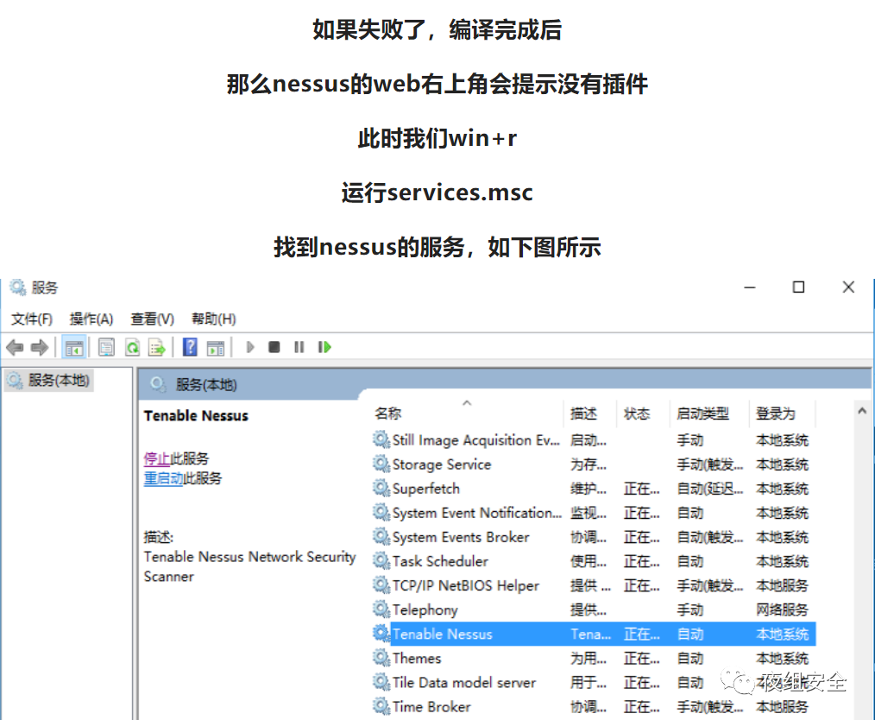Click the gear icon beside Themes
This screenshot has height=720, width=875.
coord(381,658)
